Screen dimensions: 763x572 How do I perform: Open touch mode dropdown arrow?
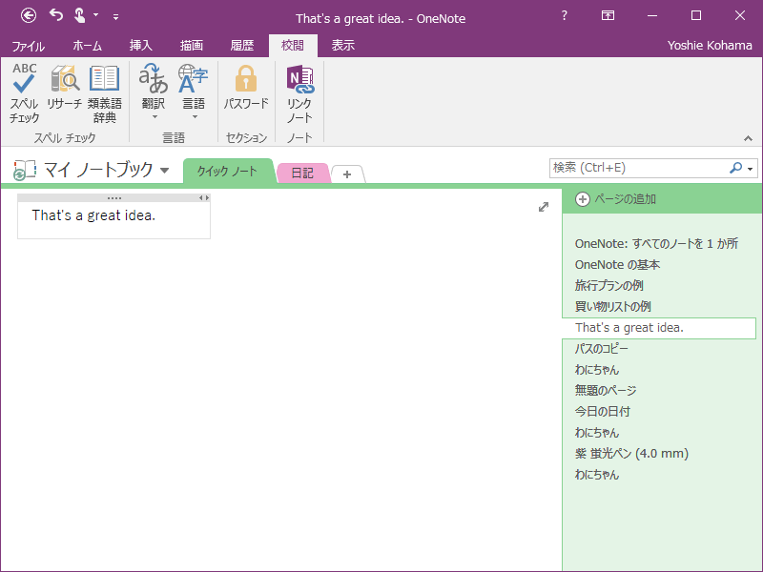96,15
